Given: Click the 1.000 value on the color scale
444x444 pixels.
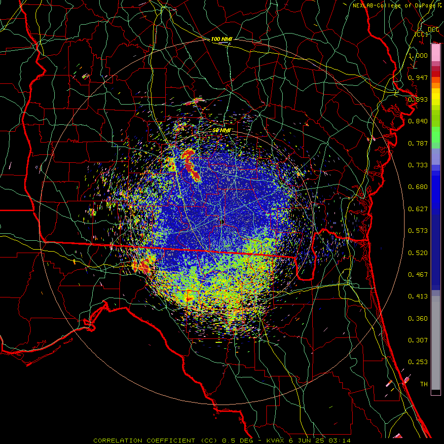Looking at the screenshot, I should (418, 55).
